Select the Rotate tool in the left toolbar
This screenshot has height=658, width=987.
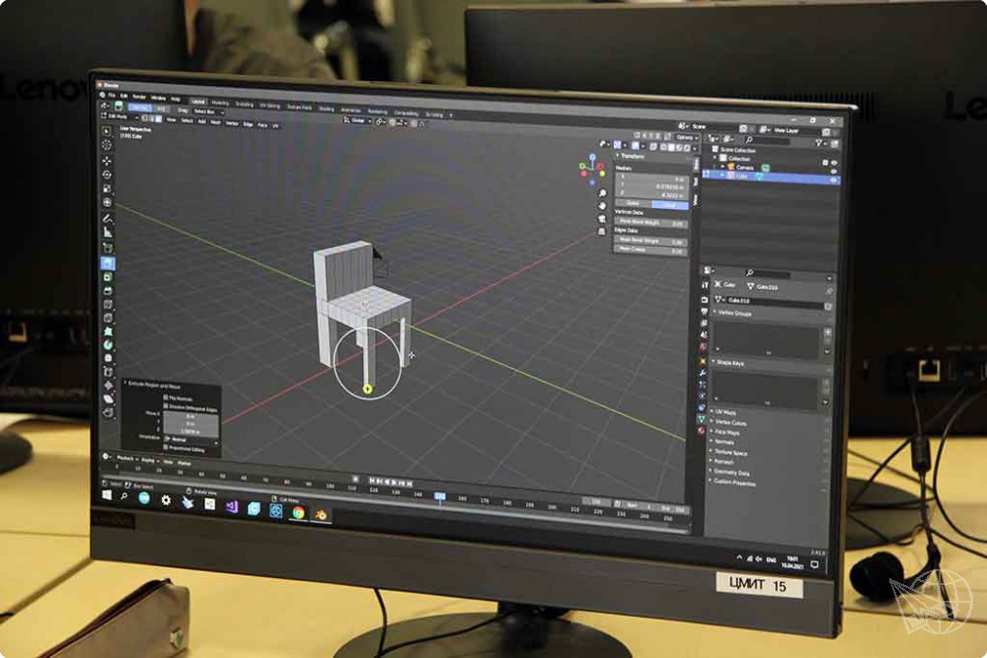point(107,175)
